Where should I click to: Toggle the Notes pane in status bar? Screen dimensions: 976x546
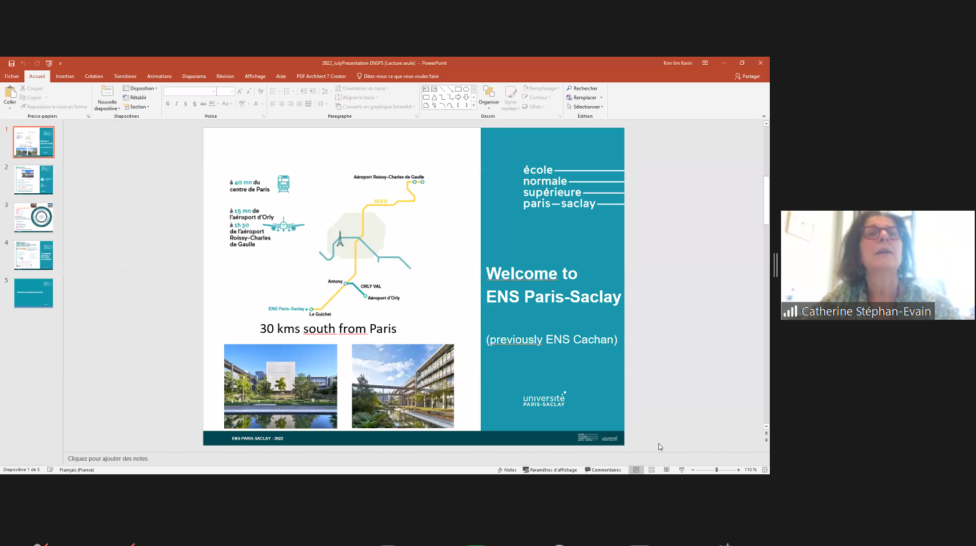click(507, 470)
